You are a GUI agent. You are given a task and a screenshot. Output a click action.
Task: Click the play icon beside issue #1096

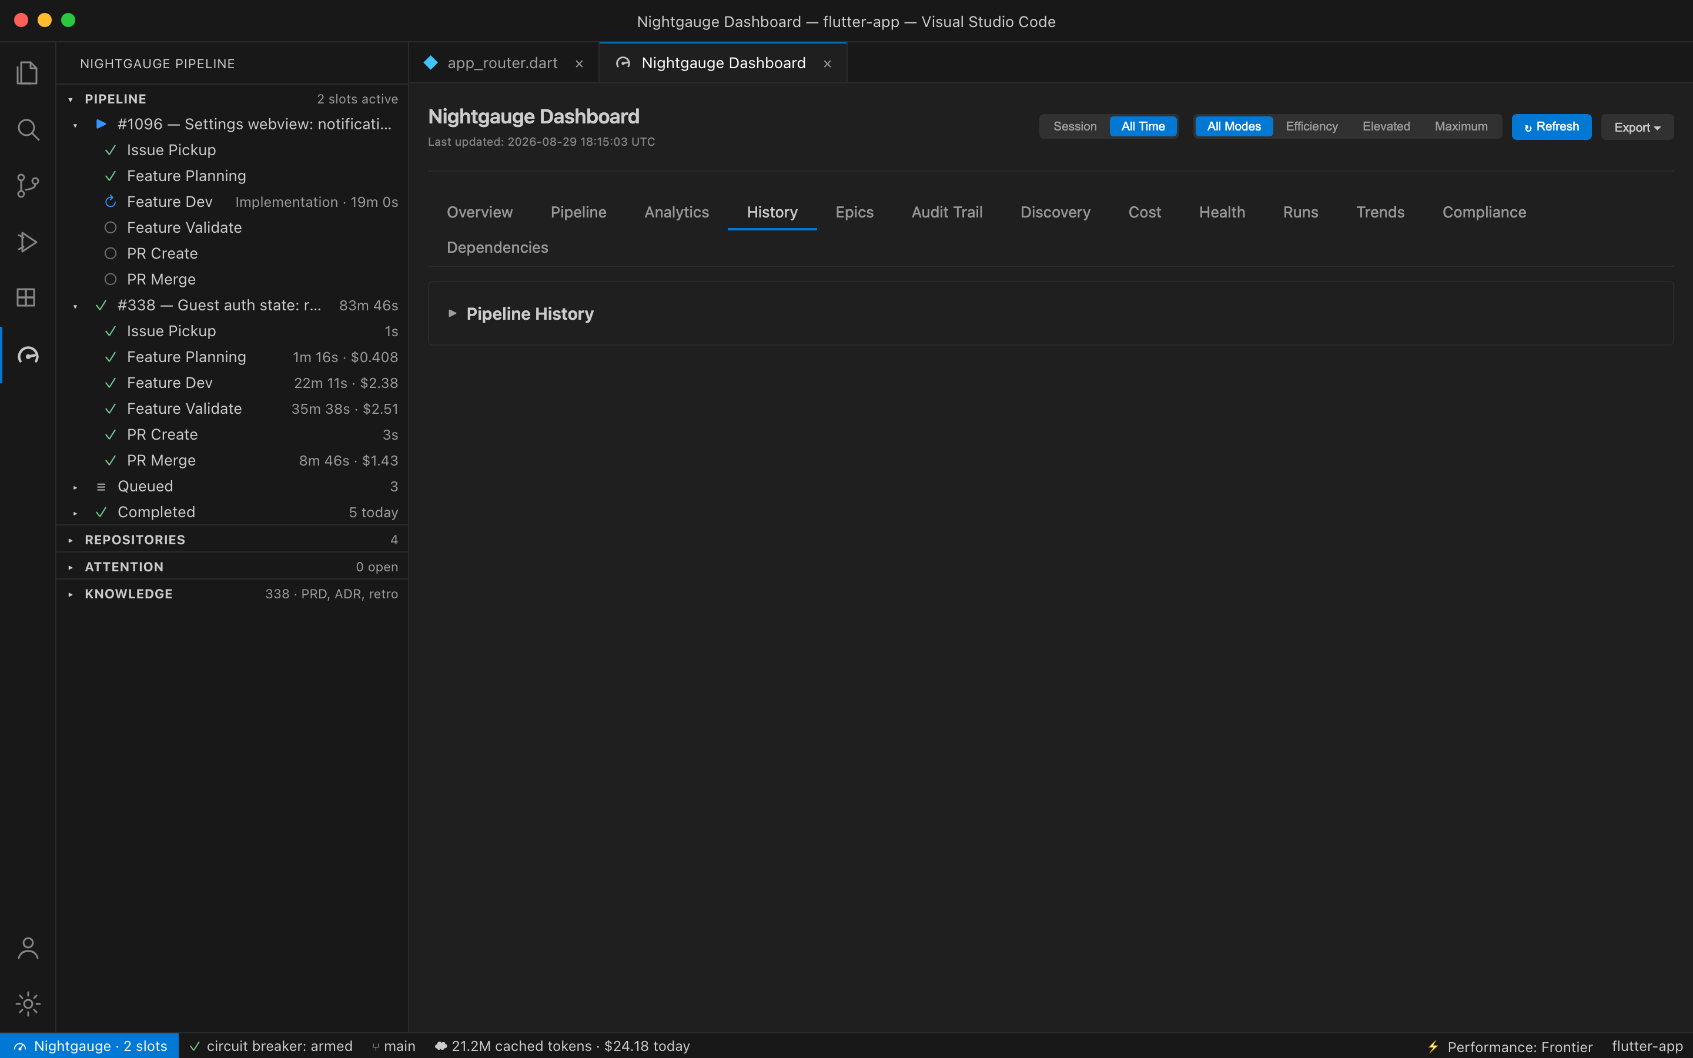[x=101, y=124]
